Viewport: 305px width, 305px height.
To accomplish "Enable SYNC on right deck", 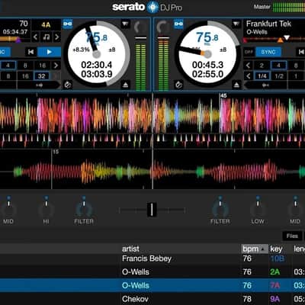I will tap(268, 52).
